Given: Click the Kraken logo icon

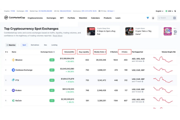Looking at the screenshot, I should coord(13,90).
